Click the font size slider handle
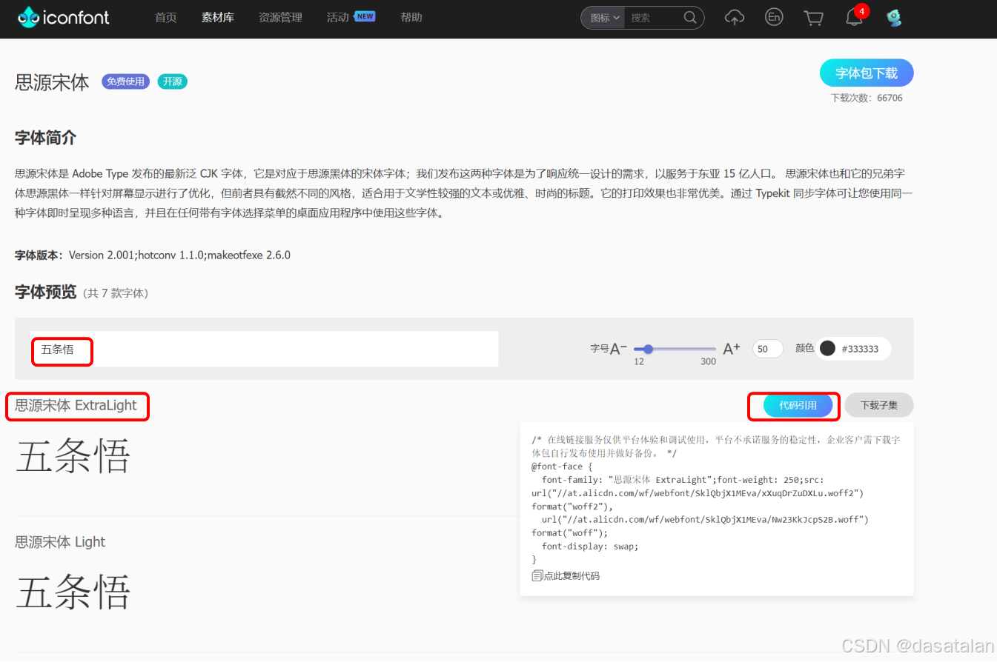The width and height of the screenshot is (997, 662). point(649,349)
